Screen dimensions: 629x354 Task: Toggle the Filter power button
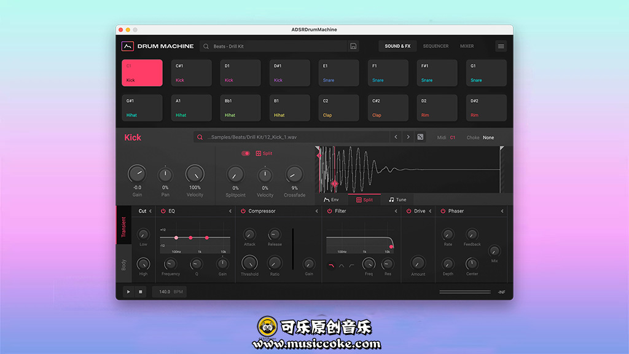pos(329,211)
